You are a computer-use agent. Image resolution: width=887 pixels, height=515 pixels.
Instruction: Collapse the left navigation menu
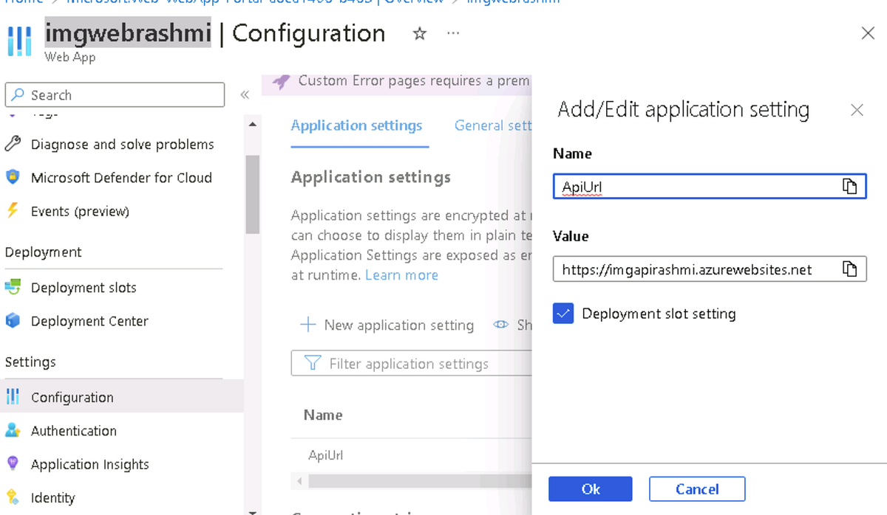pos(245,94)
